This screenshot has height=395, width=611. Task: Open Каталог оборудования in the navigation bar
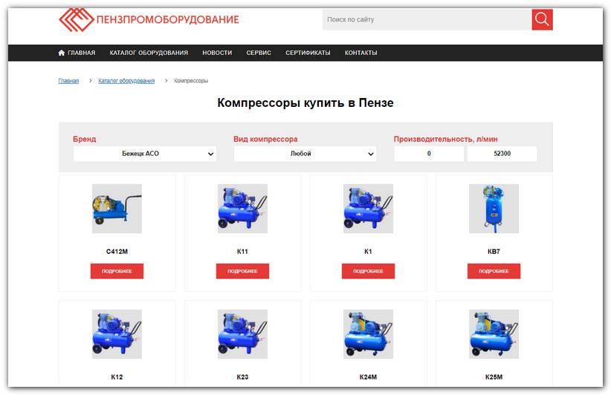[x=149, y=53]
